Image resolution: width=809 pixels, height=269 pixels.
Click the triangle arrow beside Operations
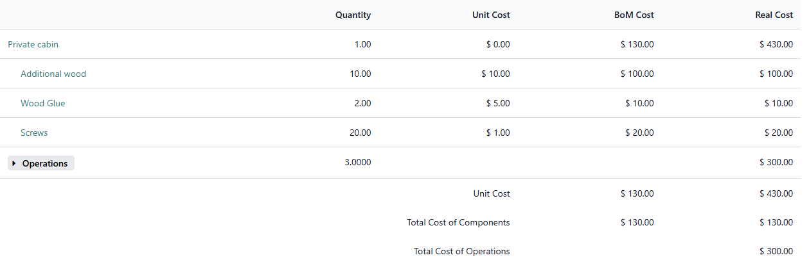(15, 164)
